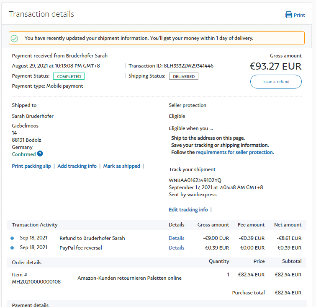Viewport: 316px width, 307px height.
Task: Click Edit tracking info link
Action: click(x=188, y=210)
